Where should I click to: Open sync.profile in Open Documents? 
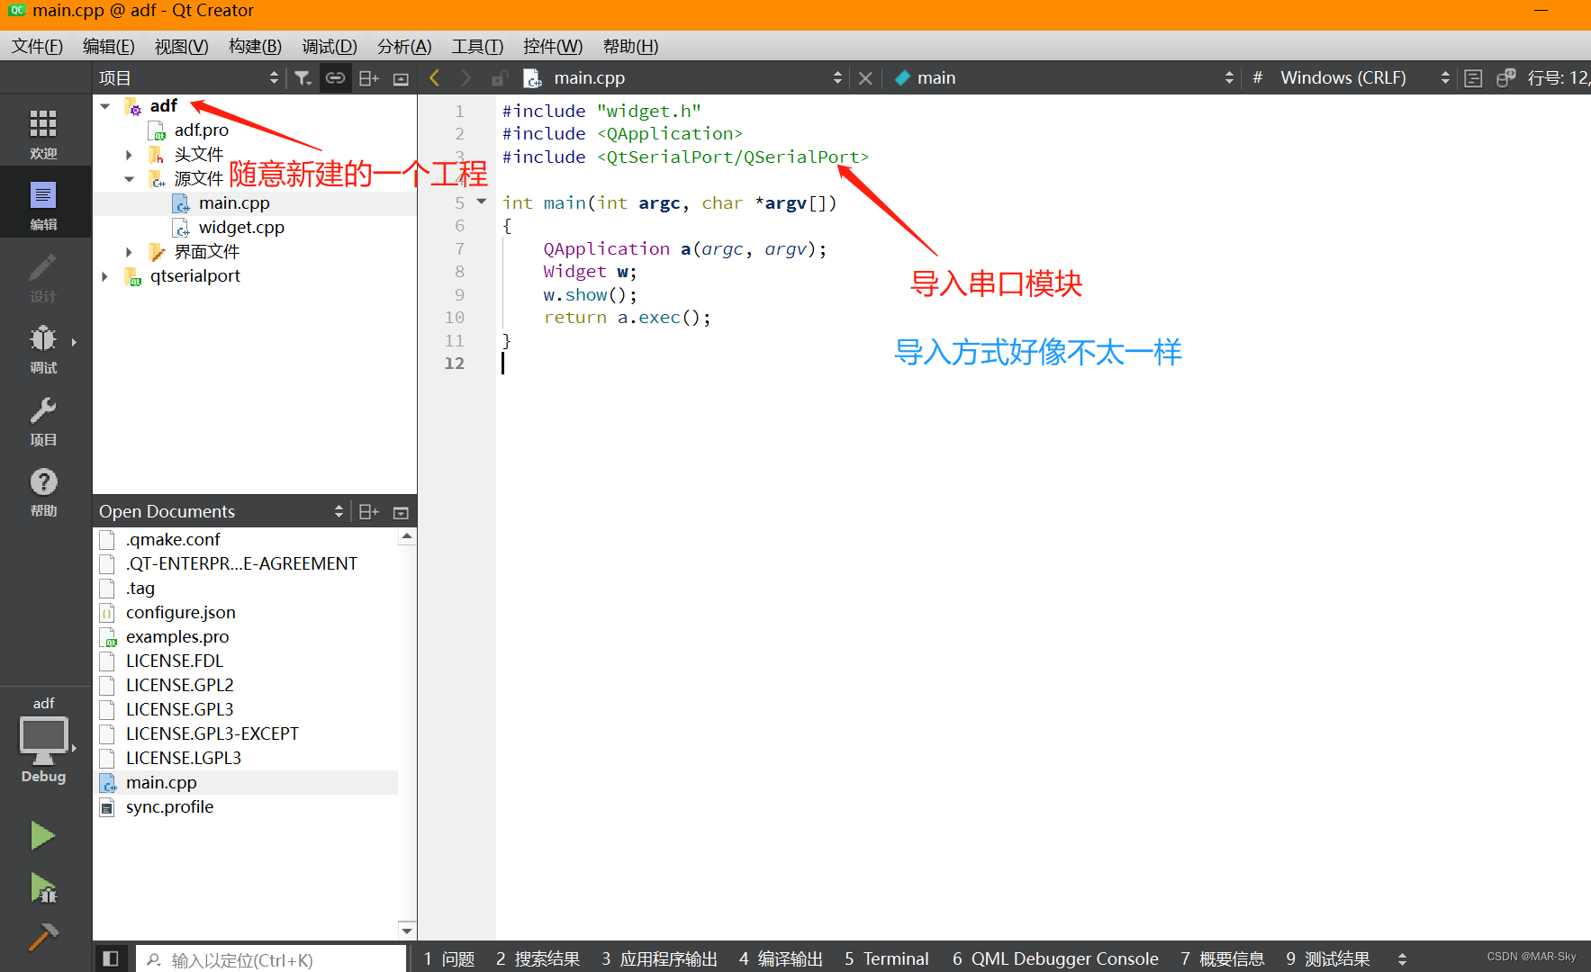click(x=169, y=807)
